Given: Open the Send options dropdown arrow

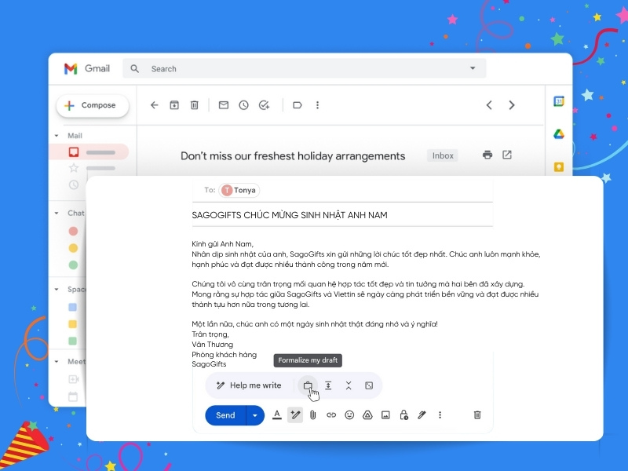Looking at the screenshot, I should click(255, 415).
